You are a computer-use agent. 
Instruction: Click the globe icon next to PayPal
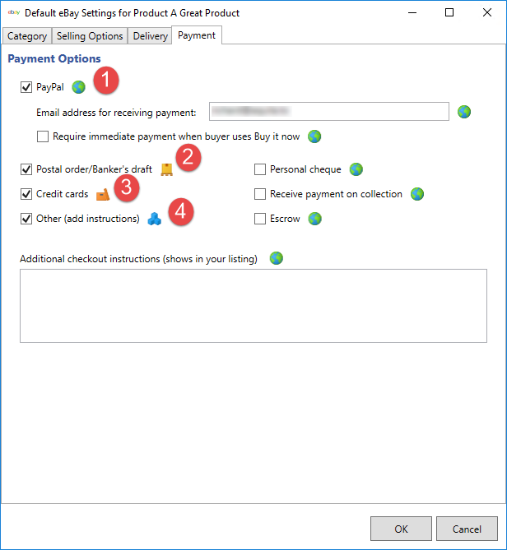click(x=78, y=86)
